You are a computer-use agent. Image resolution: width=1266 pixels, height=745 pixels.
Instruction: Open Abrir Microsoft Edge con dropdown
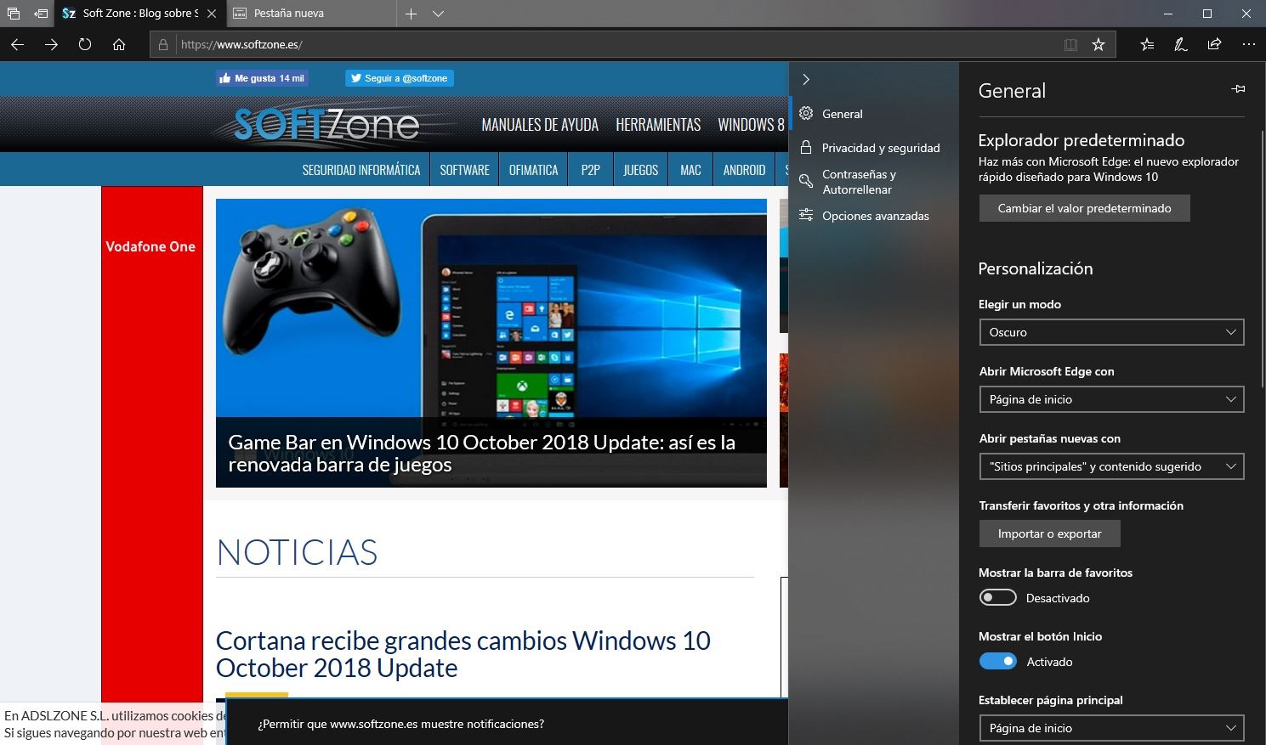point(1111,399)
